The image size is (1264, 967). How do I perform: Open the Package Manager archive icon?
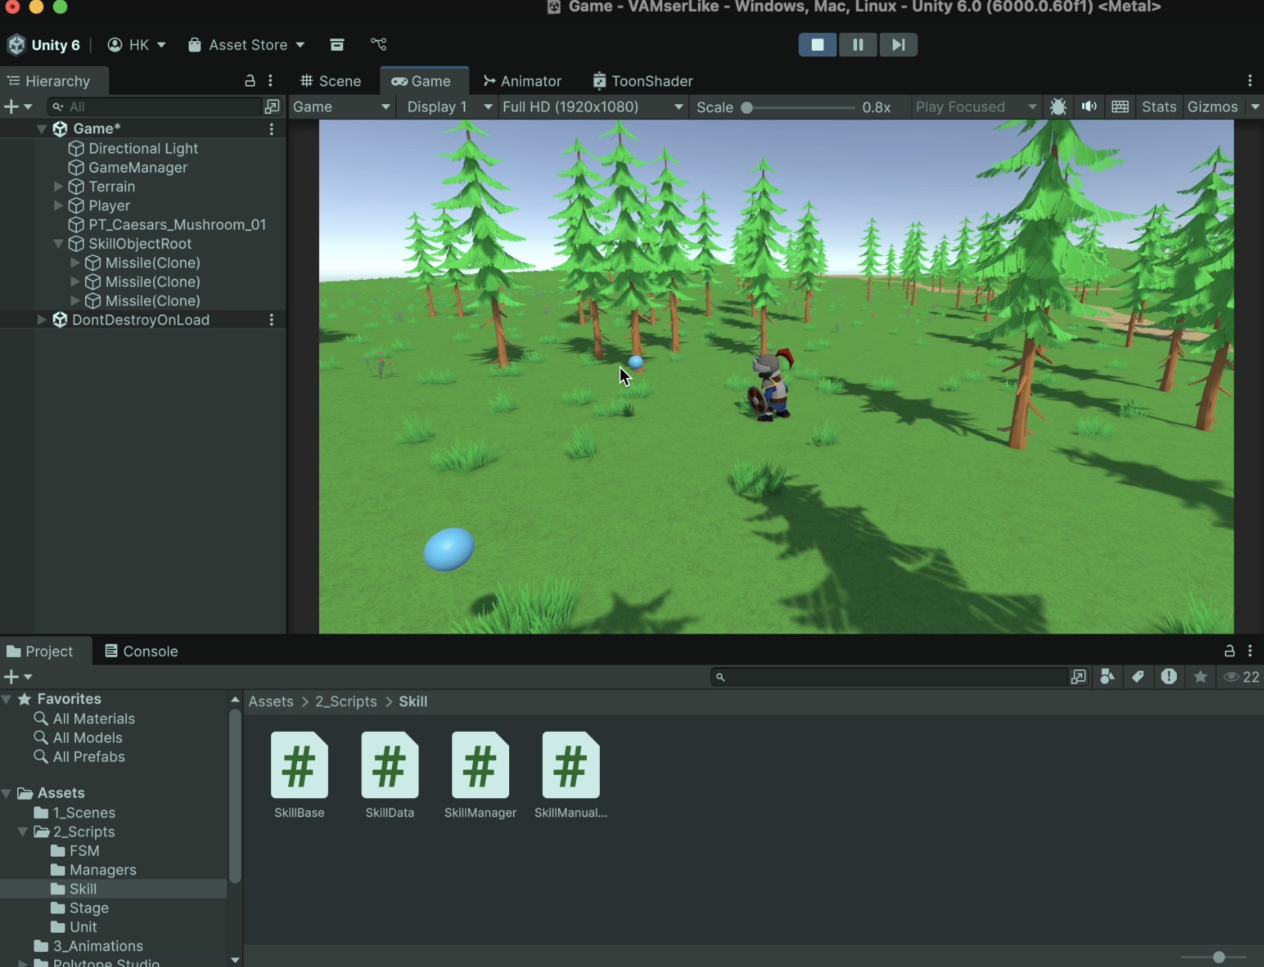coord(337,45)
